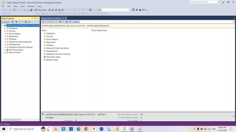The height and width of the screenshot is (132, 236).
Task: Open the Help menu
Action: (39, 6)
